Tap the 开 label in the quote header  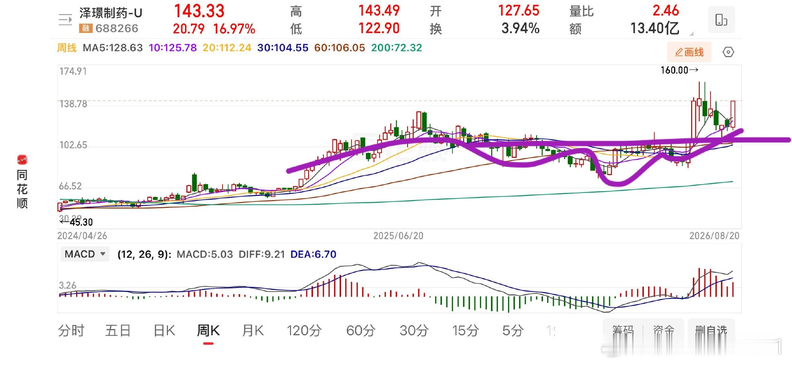click(436, 11)
